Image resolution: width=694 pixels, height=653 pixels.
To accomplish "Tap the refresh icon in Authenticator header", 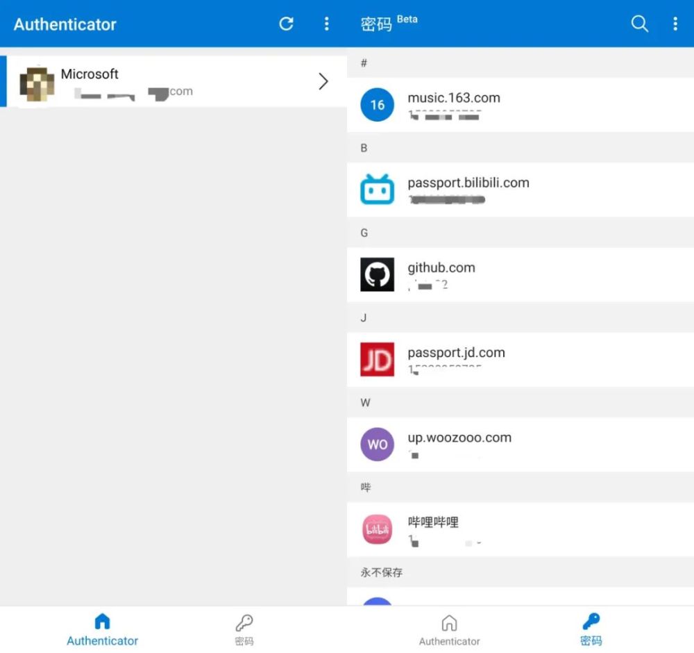I will (287, 24).
